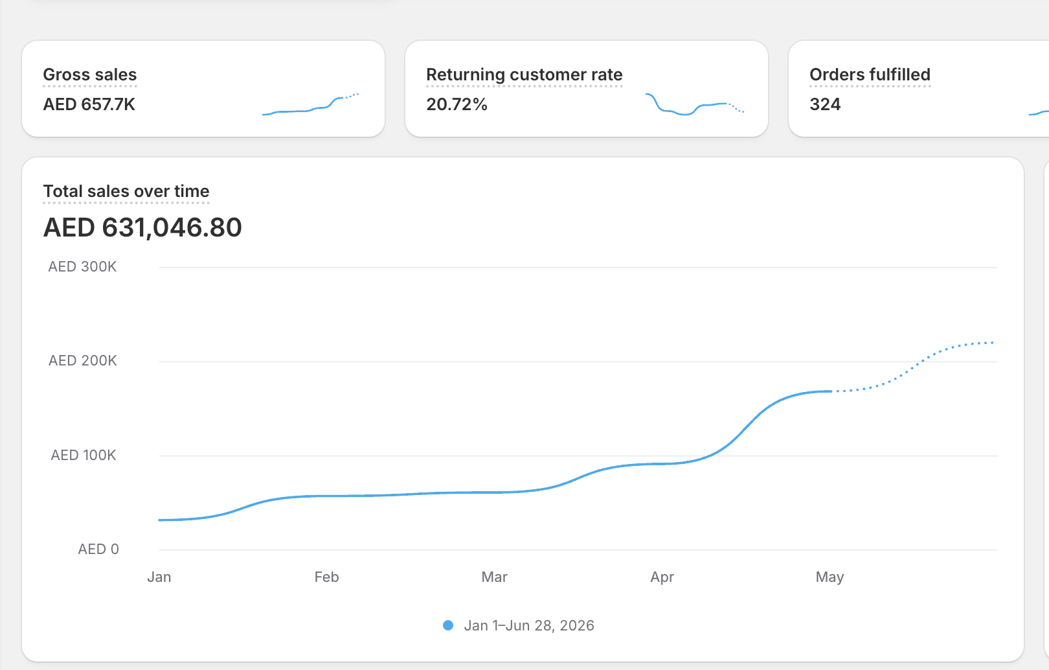Click the Feb x-axis label
1049x670 pixels.
(x=327, y=577)
